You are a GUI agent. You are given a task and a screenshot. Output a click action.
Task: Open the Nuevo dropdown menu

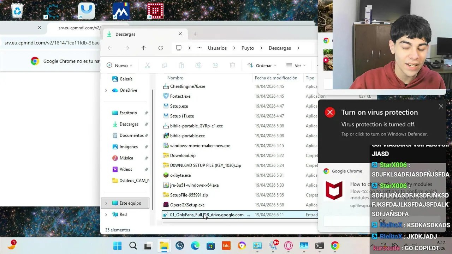coord(119,65)
